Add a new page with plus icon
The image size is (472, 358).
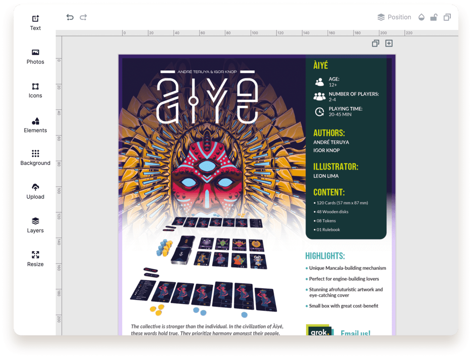(389, 43)
